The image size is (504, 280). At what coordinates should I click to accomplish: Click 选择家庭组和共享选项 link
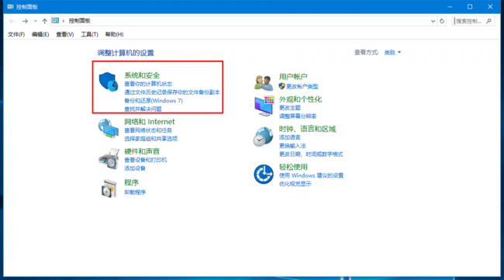coord(150,139)
